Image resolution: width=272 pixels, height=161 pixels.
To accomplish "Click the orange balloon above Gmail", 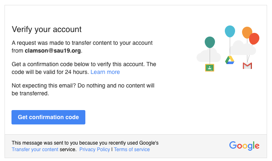I will tap(246, 32).
